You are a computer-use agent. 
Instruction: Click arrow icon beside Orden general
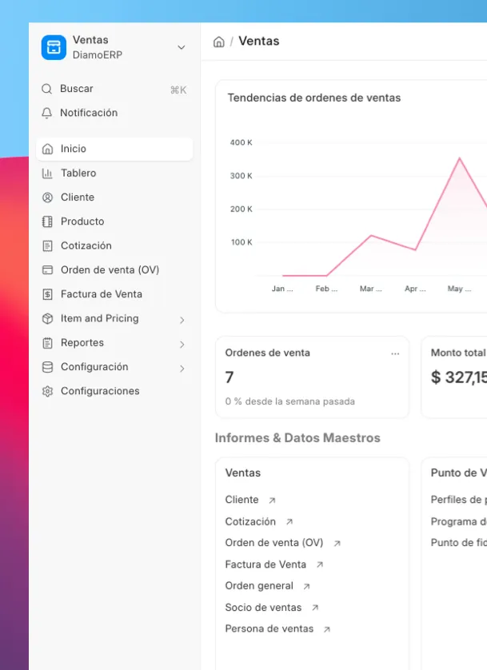[x=306, y=587]
